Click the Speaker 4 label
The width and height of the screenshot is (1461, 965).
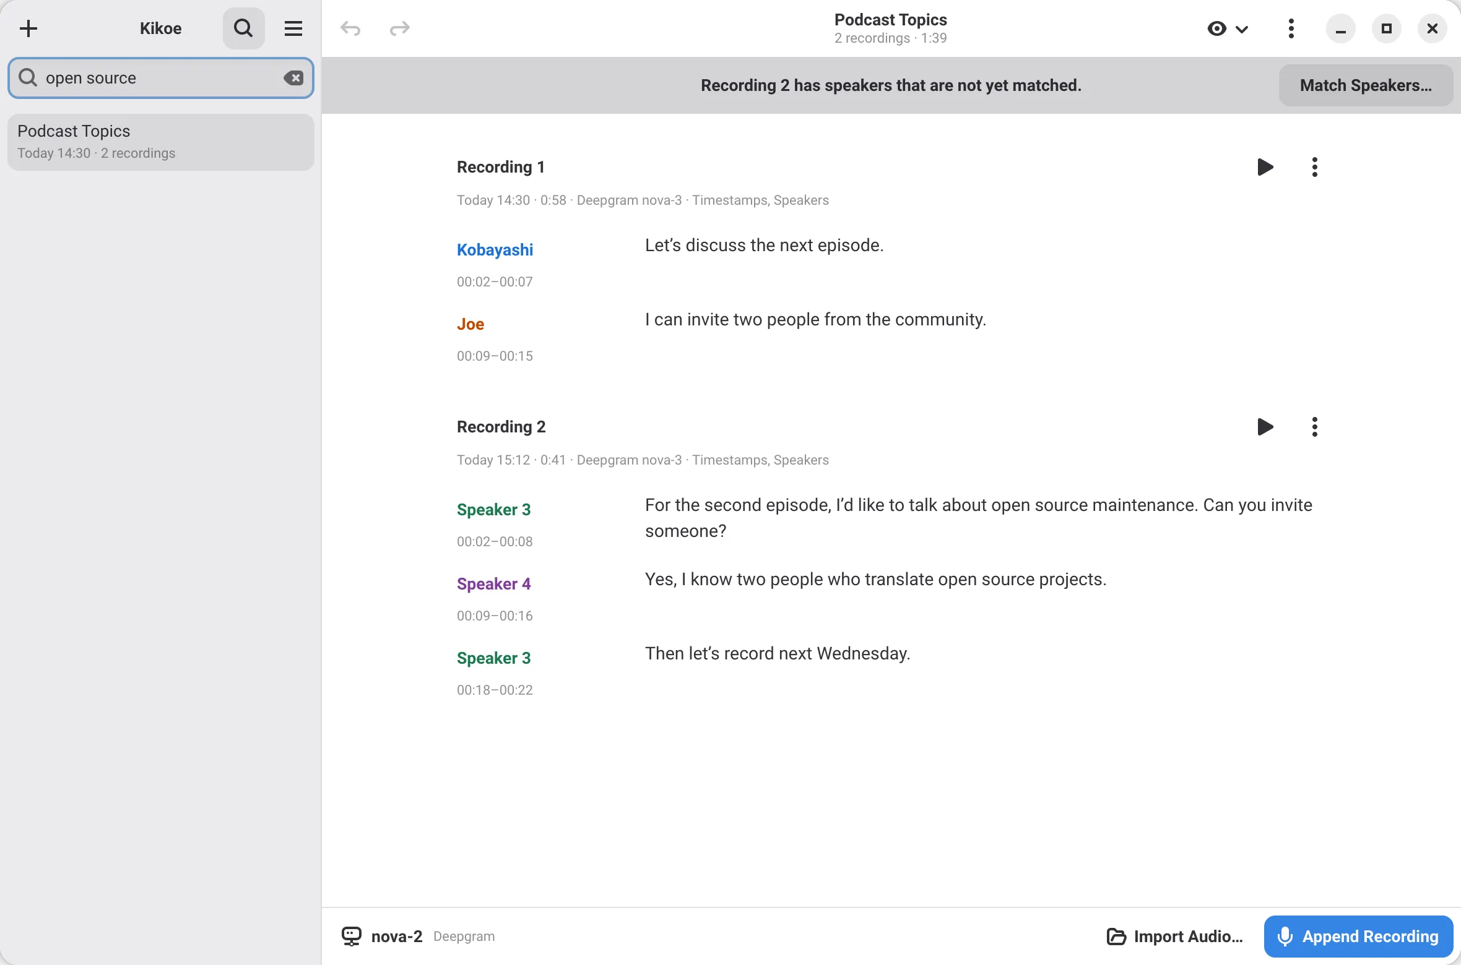493,584
